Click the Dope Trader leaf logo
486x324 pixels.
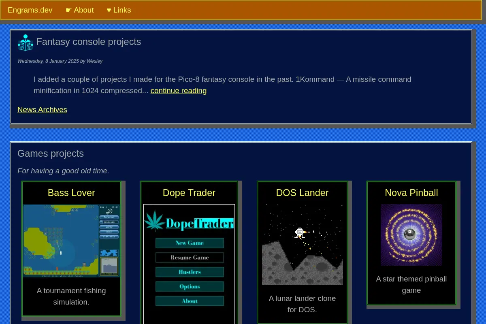(x=155, y=221)
